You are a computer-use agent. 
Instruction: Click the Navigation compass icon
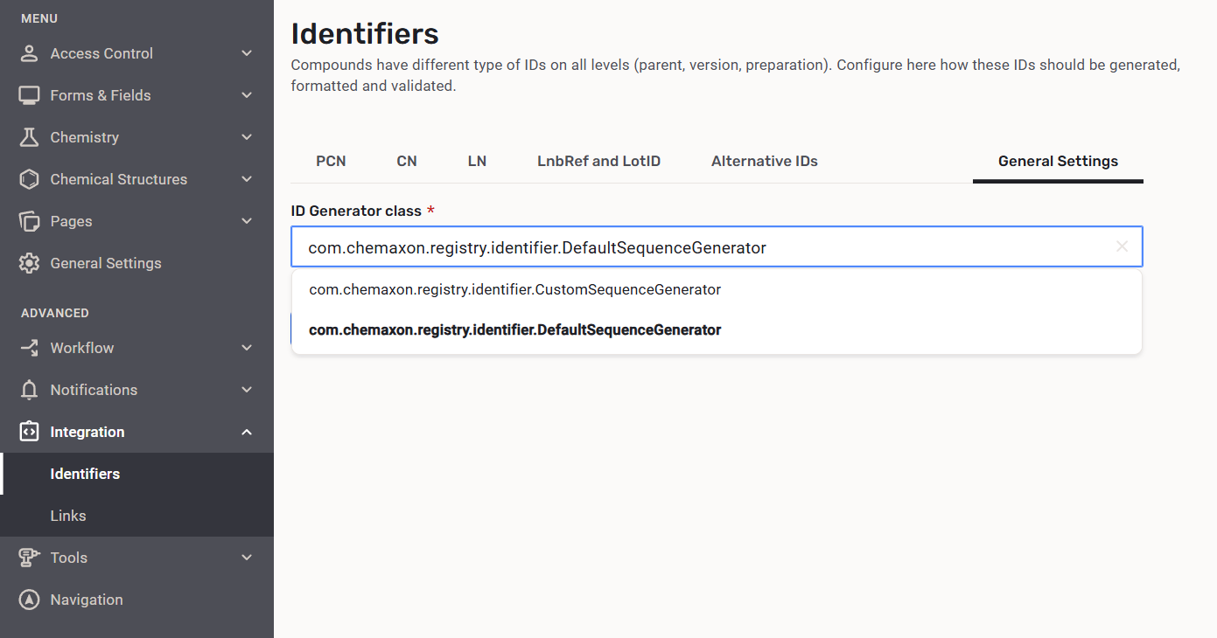point(29,600)
